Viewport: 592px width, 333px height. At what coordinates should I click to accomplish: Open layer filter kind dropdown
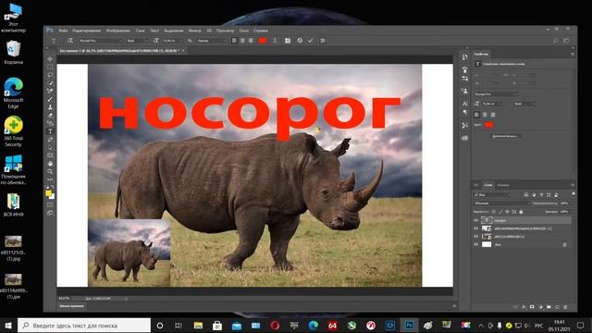492,195
